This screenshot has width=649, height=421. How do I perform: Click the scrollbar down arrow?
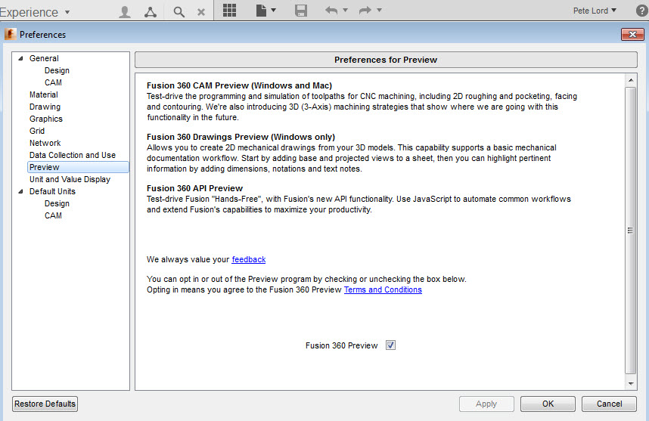pyautogui.click(x=630, y=383)
